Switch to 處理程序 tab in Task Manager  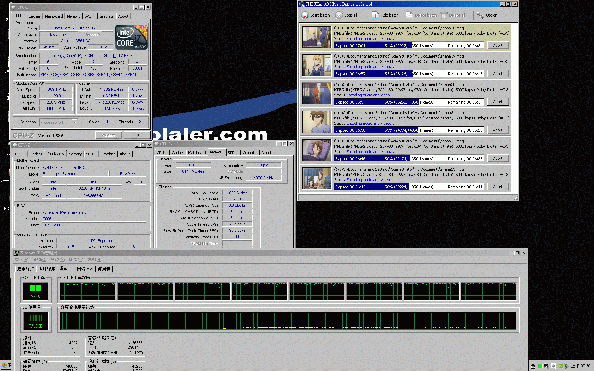(x=47, y=269)
